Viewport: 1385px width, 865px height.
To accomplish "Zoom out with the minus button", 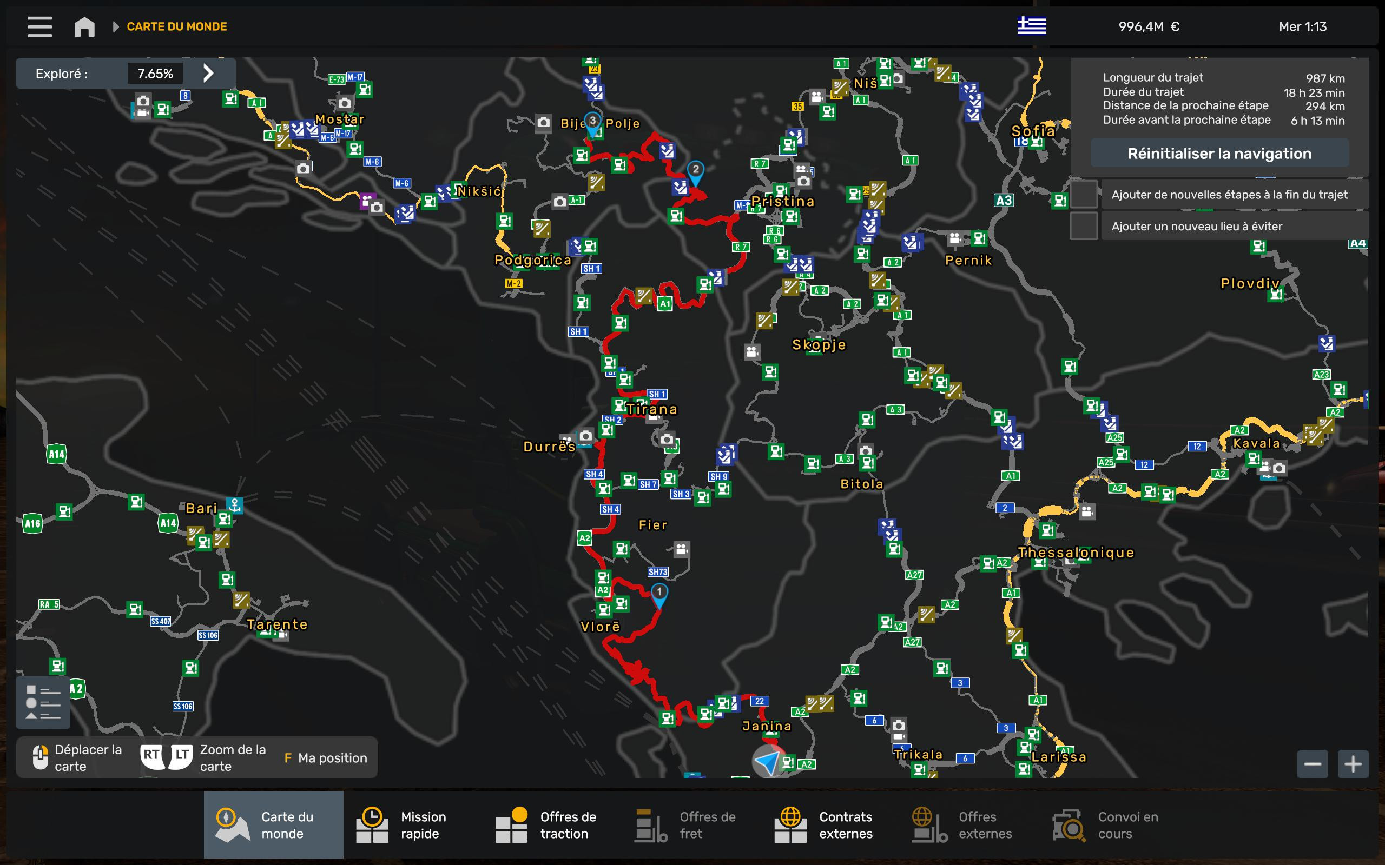I will (1312, 764).
